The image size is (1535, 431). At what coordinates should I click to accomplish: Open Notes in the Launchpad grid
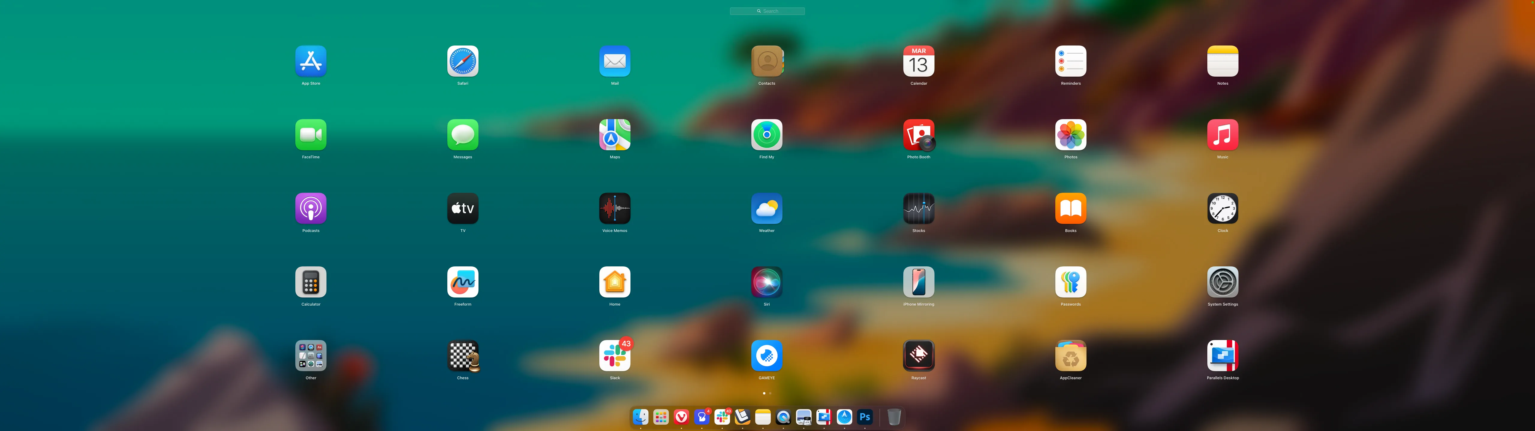pos(1222,61)
